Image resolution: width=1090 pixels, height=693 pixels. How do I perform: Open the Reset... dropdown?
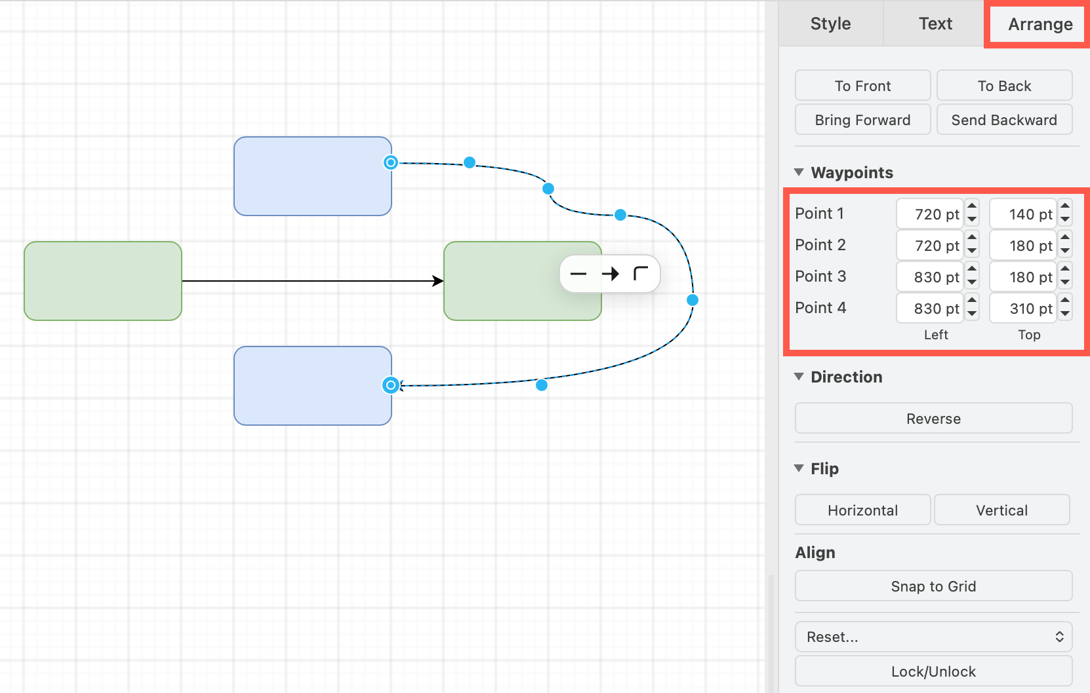[933, 637]
